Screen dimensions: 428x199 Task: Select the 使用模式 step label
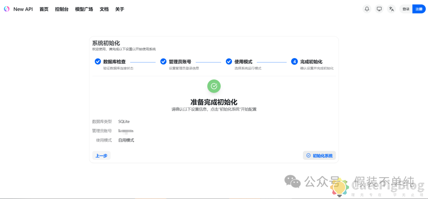pyautogui.click(x=243, y=62)
